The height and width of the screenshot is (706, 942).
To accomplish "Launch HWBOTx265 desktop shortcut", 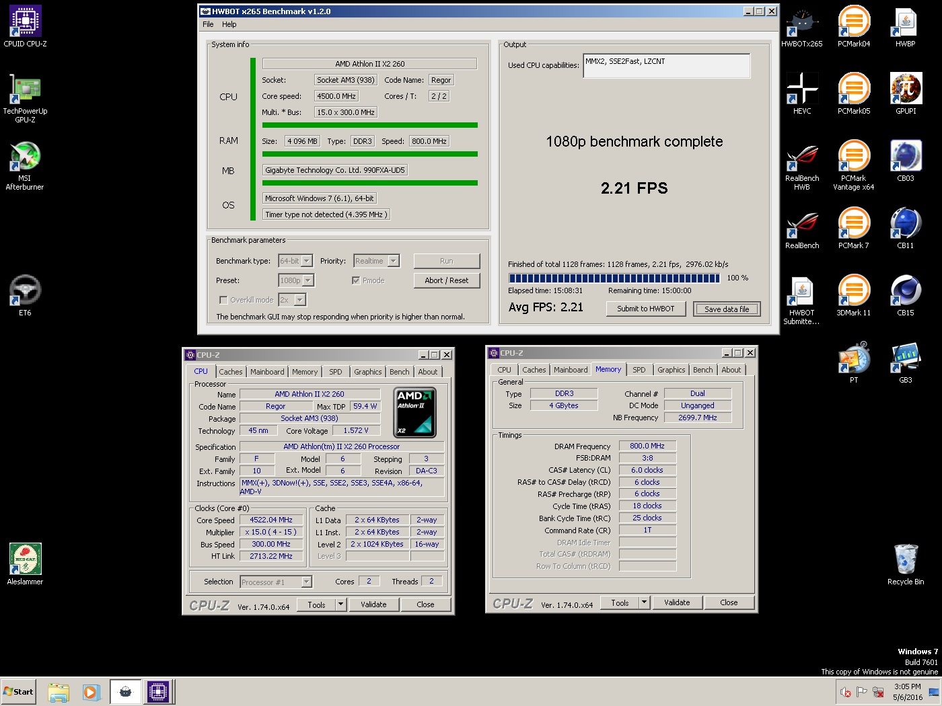I will [802, 26].
